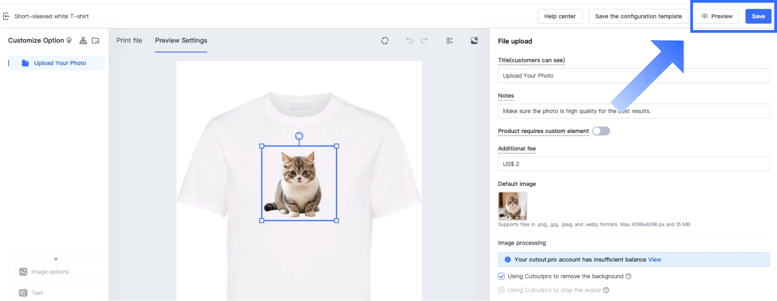Click the info icon in the insufficient balance notice
777x301 pixels.
pyautogui.click(x=508, y=260)
